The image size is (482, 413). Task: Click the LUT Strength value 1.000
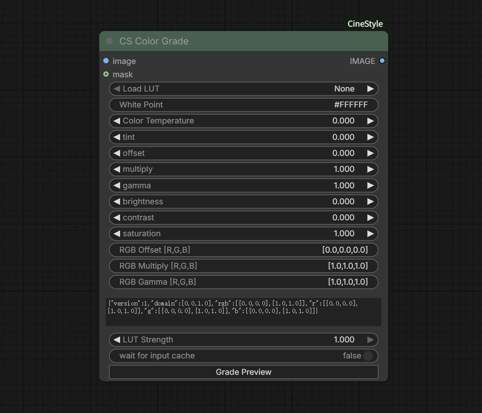(x=344, y=340)
